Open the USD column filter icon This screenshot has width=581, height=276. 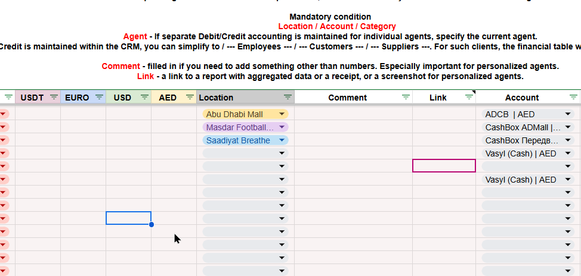pyautogui.click(x=144, y=97)
